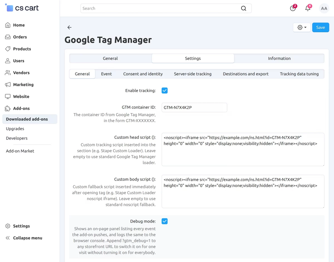This screenshot has height=262, width=334.
Task: Go back with the left arrow
Action: coord(70,27)
